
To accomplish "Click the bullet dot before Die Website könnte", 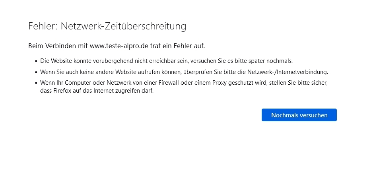I will [36, 61].
